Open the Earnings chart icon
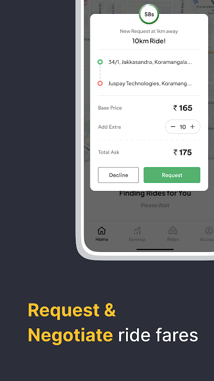Viewport: 214px width, 381px height. [137, 231]
